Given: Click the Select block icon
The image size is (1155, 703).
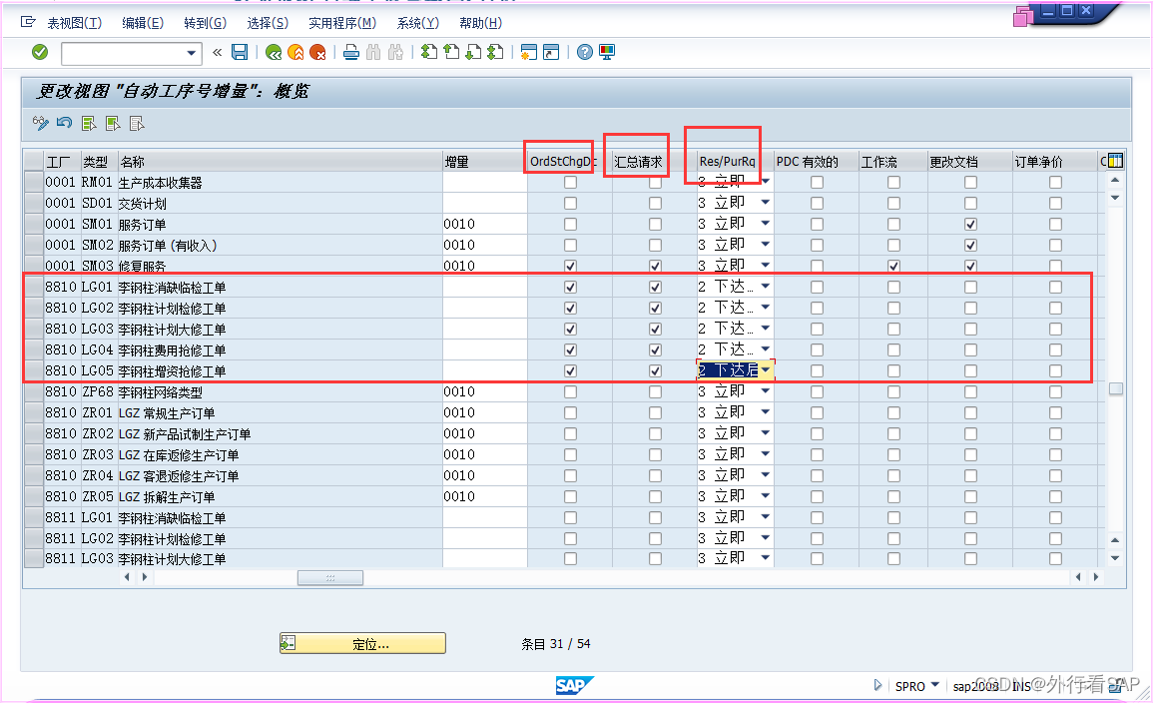Looking at the screenshot, I should (x=113, y=123).
